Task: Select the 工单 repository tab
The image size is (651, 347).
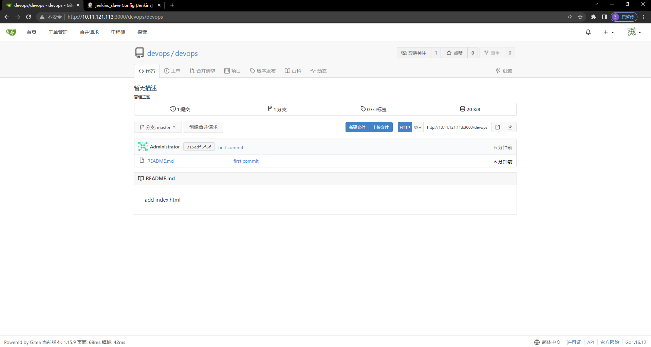Action: (x=172, y=71)
